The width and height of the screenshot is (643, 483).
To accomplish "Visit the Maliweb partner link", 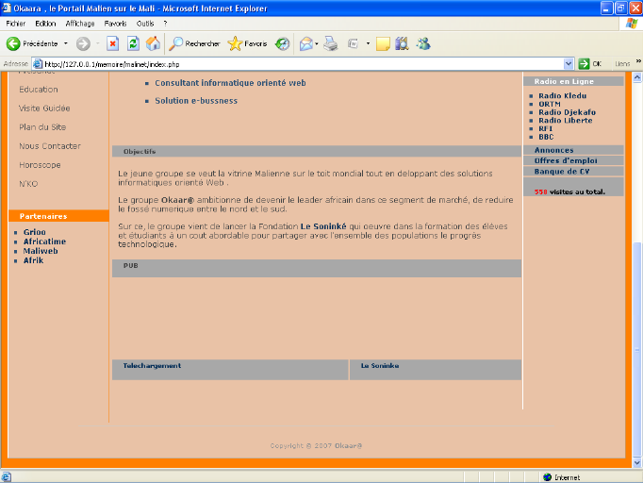I will (x=41, y=251).
